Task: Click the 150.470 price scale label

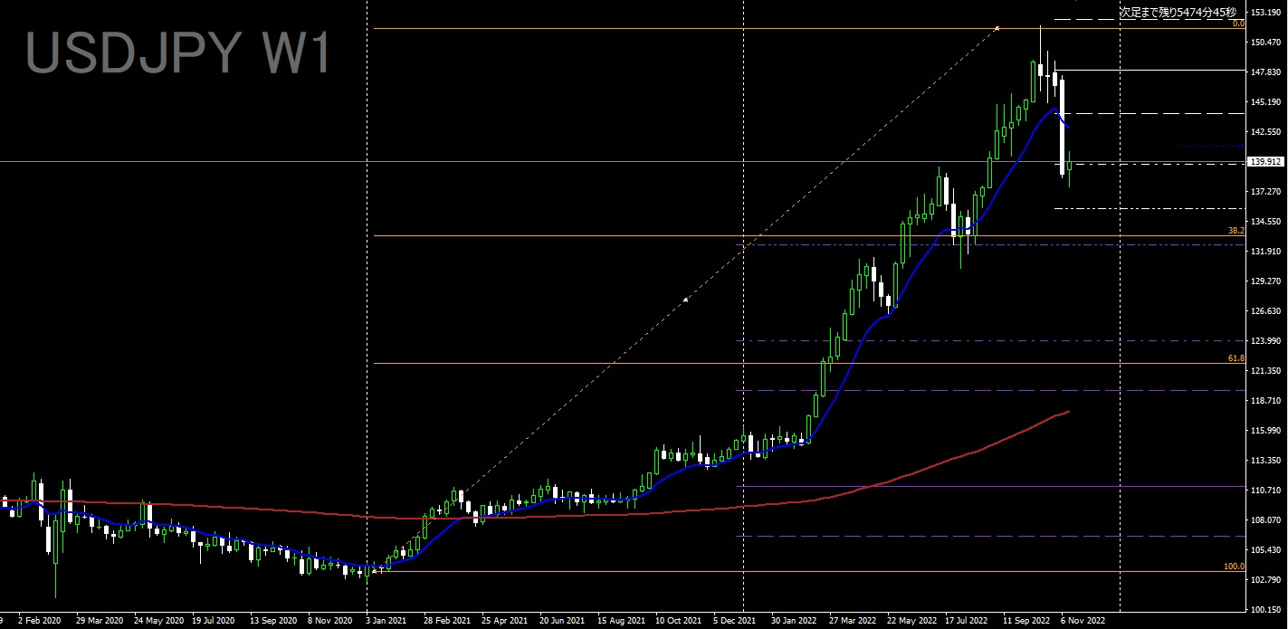Action: coord(1267,43)
